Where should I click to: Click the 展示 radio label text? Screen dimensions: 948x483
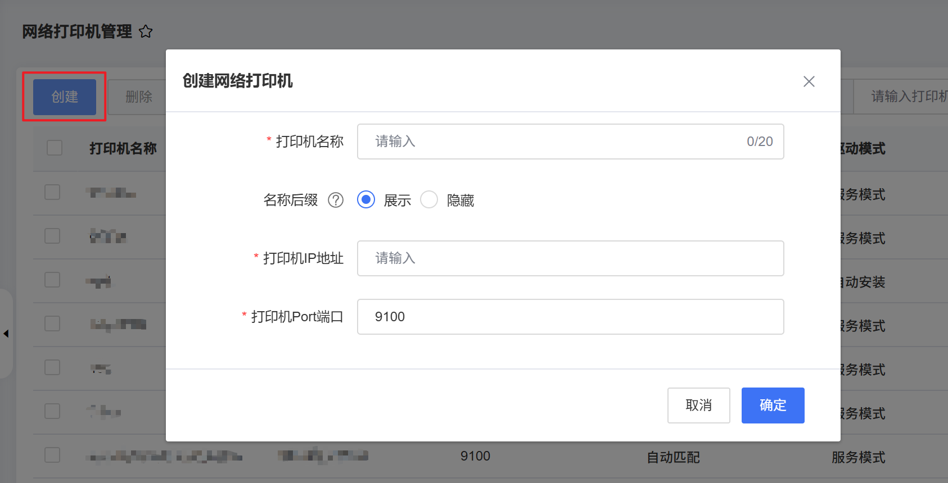(398, 201)
